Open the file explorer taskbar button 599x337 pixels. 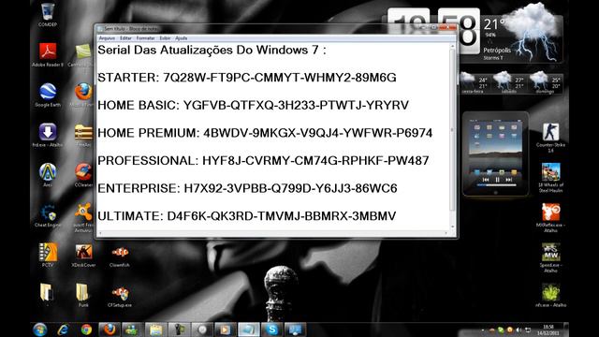[155, 330]
